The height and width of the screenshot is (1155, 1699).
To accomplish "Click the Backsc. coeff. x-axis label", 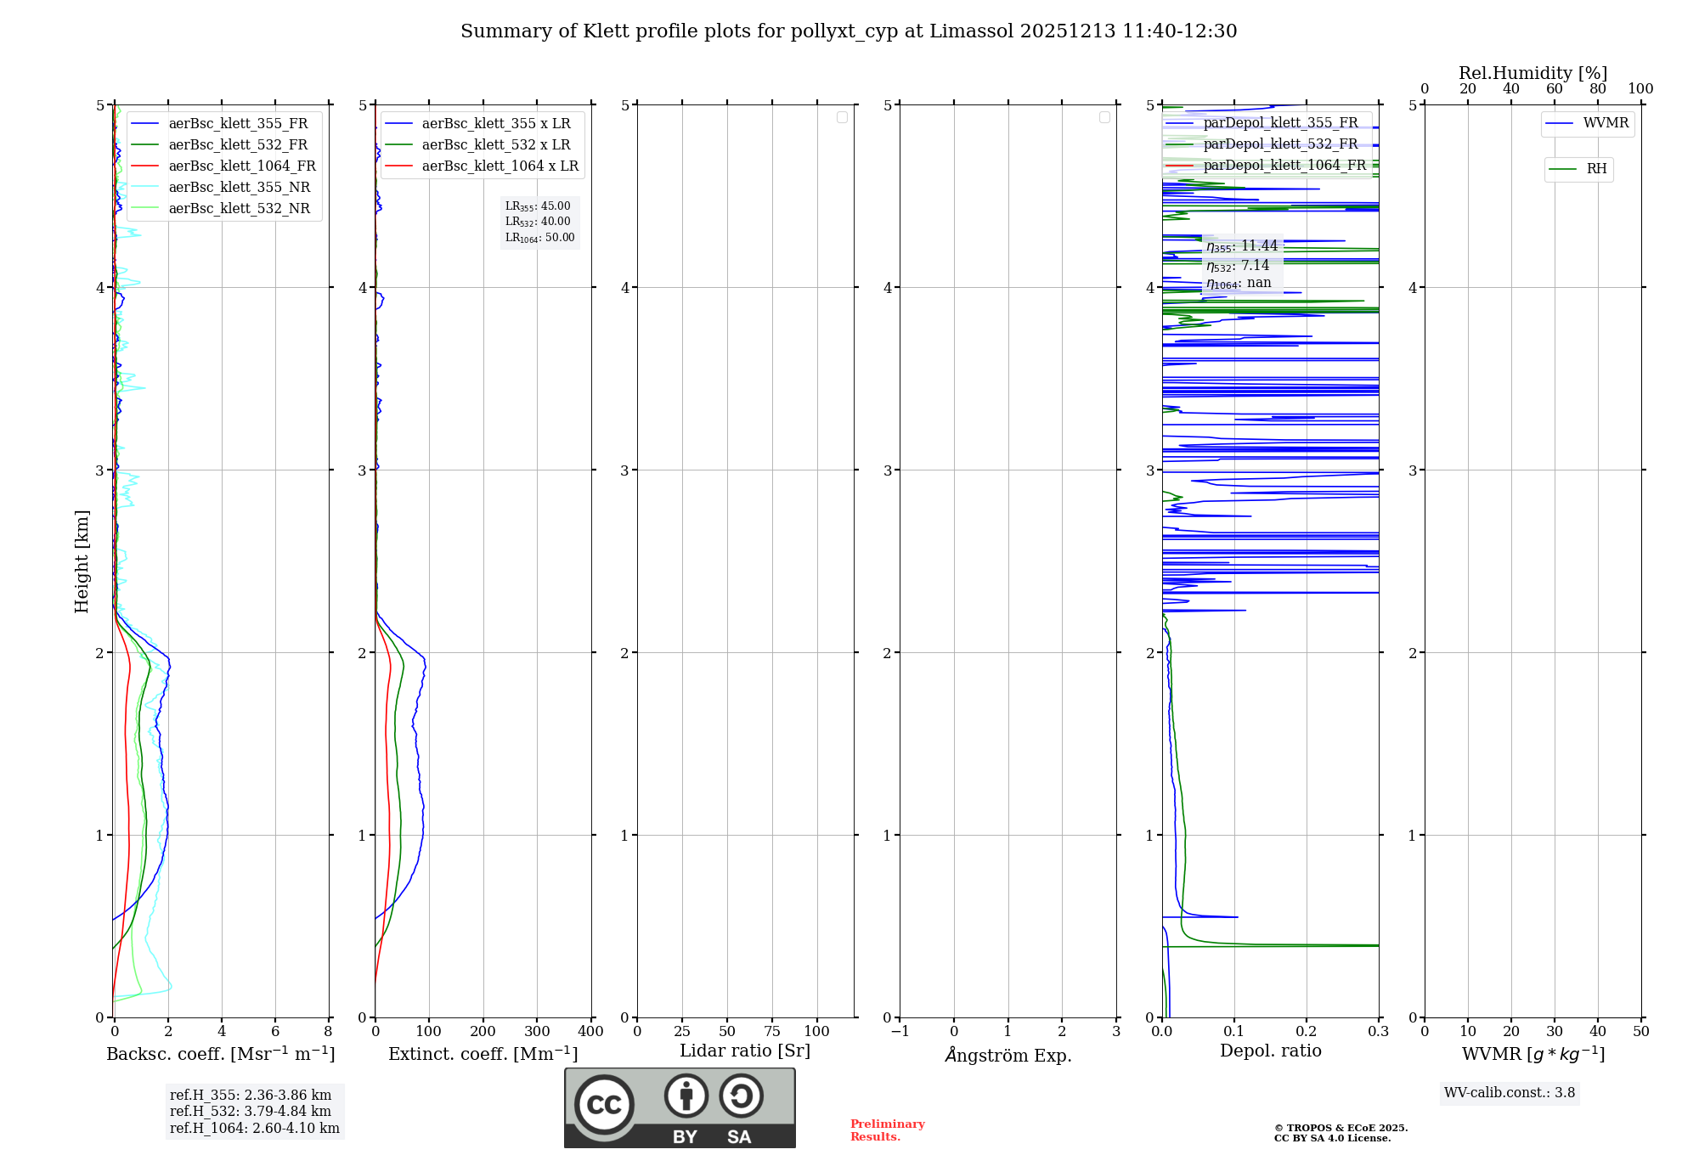I will [220, 1054].
